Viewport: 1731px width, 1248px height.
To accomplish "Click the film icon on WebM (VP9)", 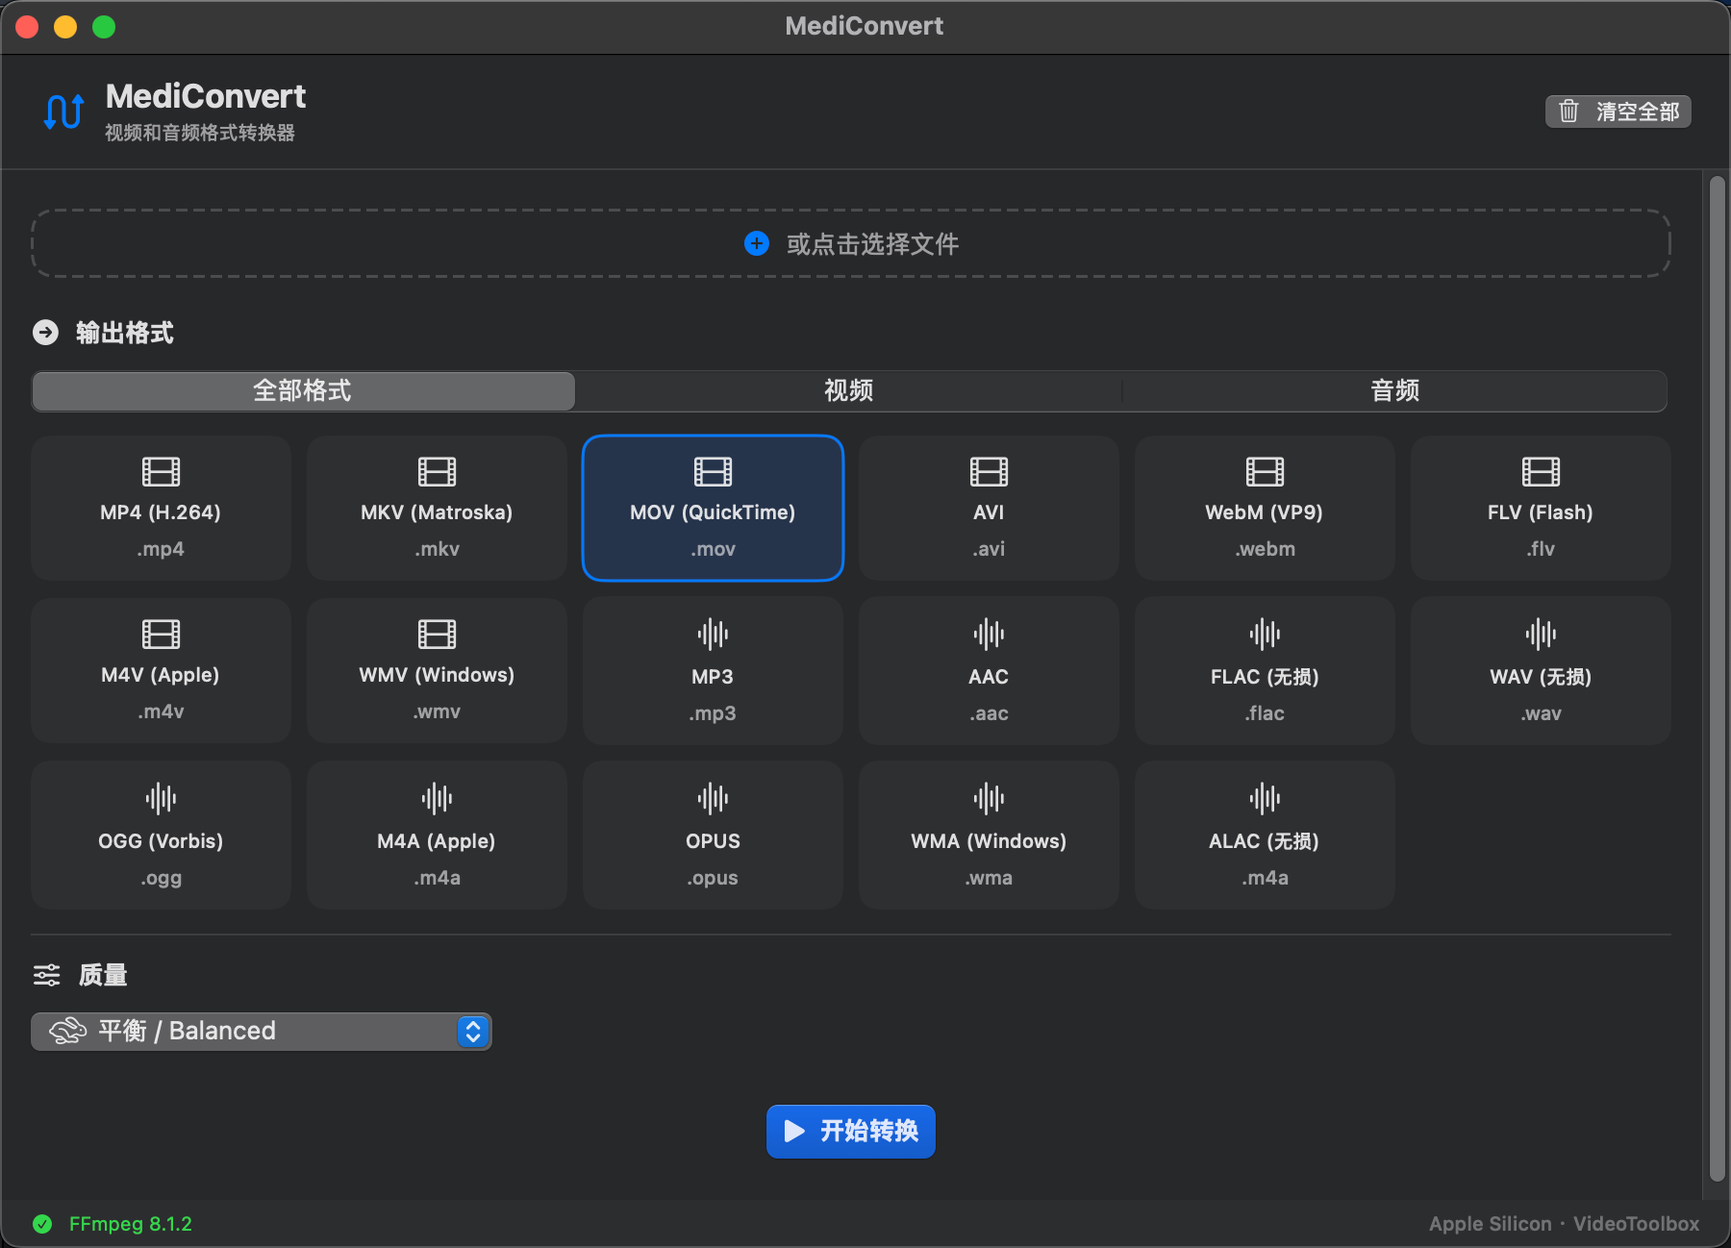I will point(1265,471).
